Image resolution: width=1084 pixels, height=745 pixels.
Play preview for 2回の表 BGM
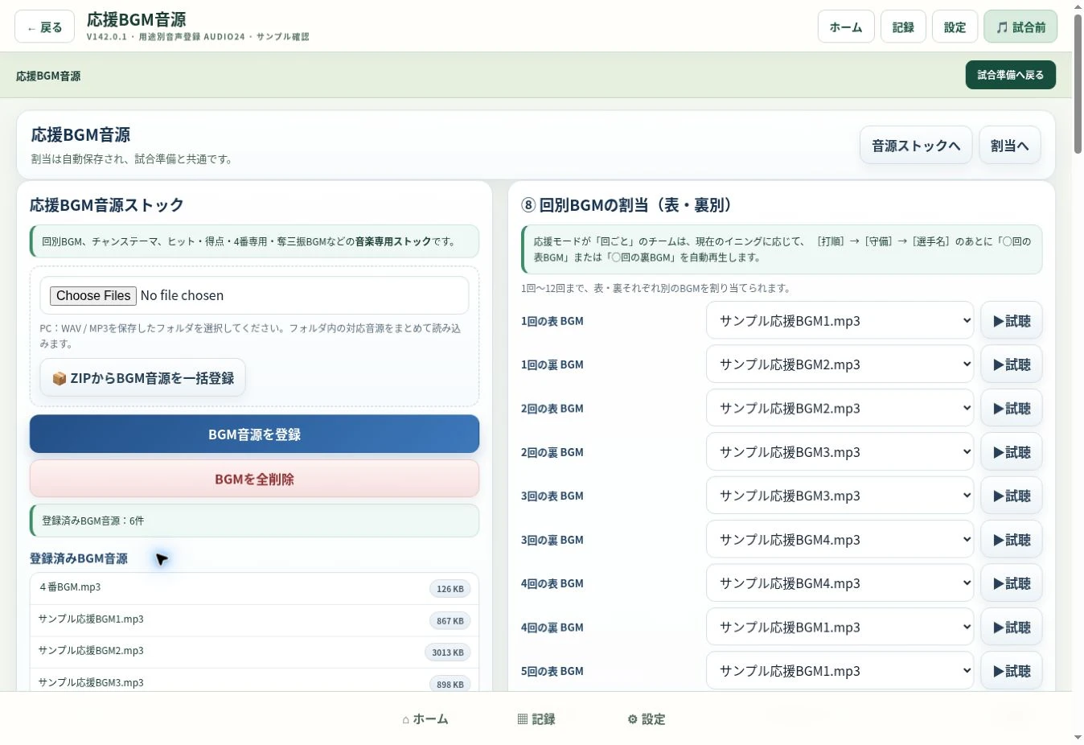click(1011, 409)
